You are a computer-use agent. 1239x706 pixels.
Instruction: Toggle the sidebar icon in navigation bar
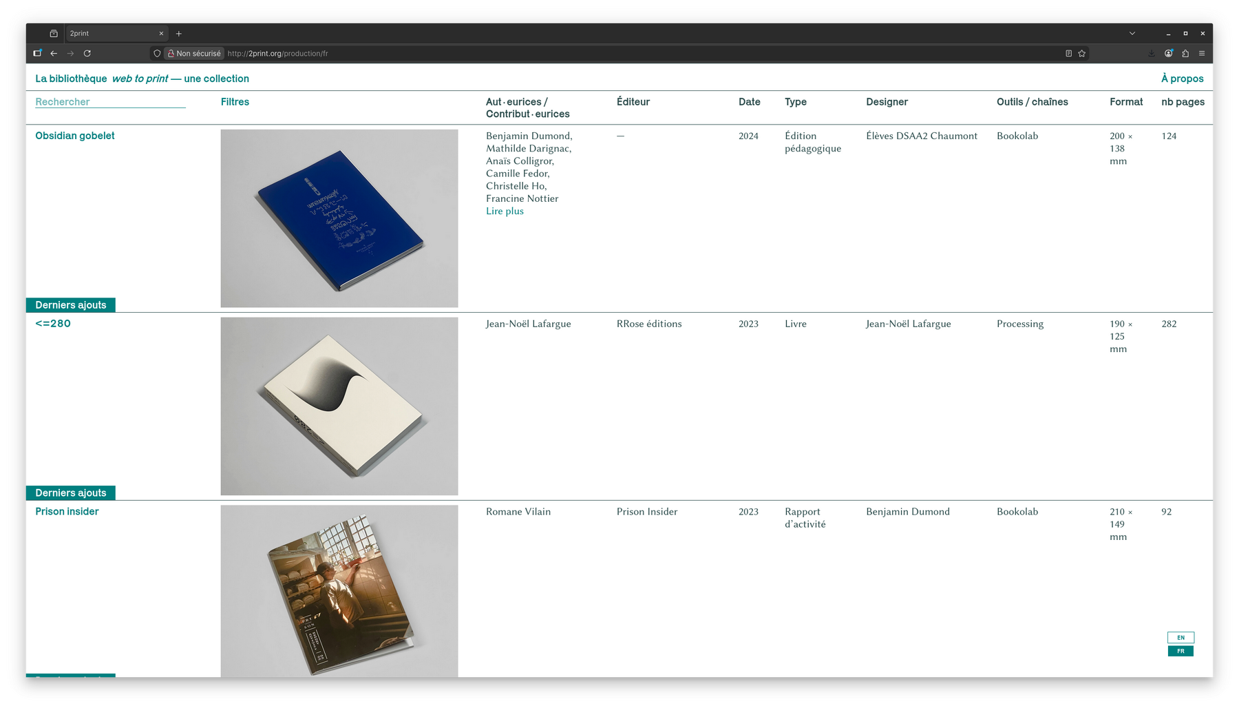[x=37, y=53]
